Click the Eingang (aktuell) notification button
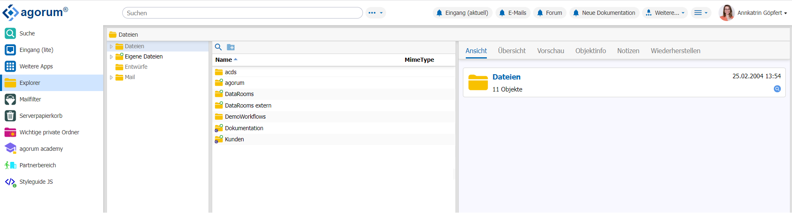Image resolution: width=792 pixels, height=213 pixels. point(462,13)
